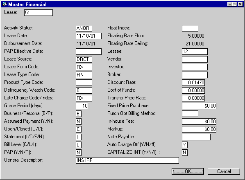
Task: Click the Cancel button
Action: (224, 171)
